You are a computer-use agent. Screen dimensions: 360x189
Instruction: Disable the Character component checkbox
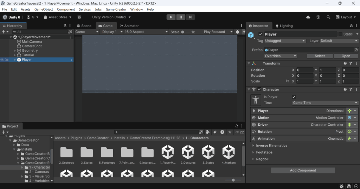pos(259,89)
